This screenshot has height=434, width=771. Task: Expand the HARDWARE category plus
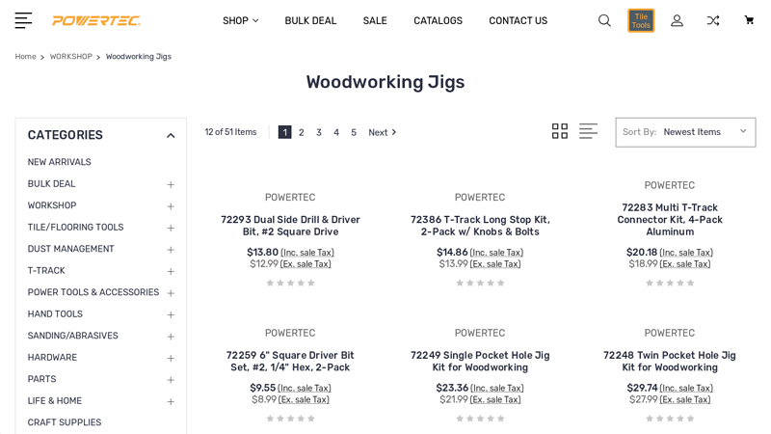(171, 358)
